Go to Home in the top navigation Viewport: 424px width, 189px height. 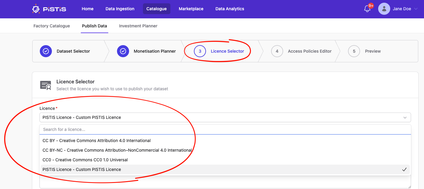87,9
